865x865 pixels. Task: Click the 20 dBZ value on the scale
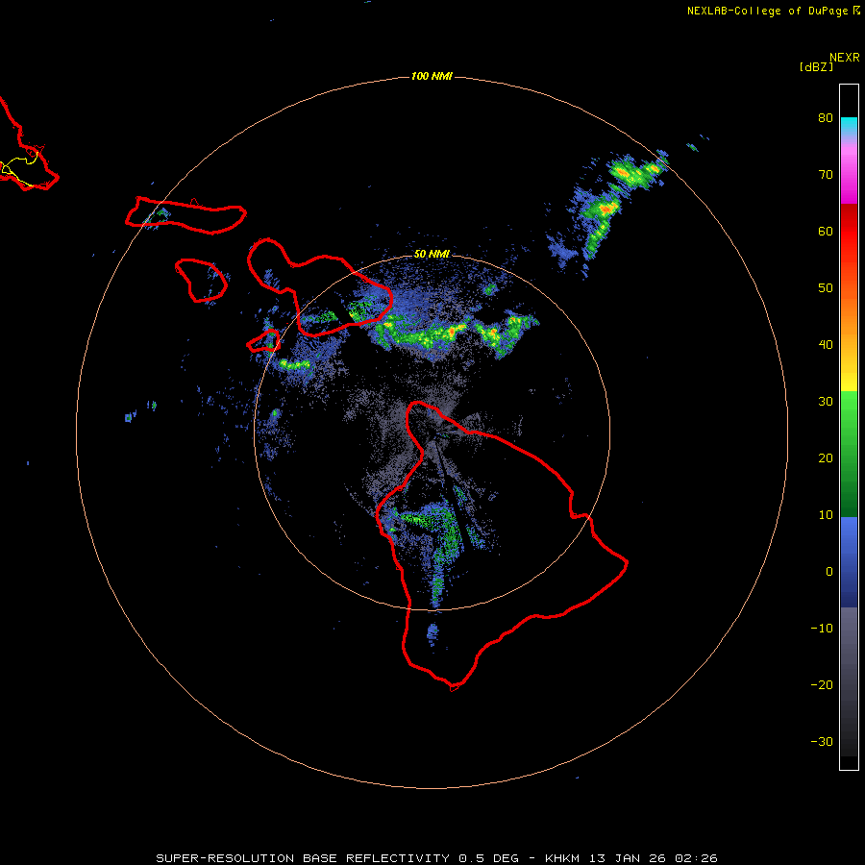point(826,457)
